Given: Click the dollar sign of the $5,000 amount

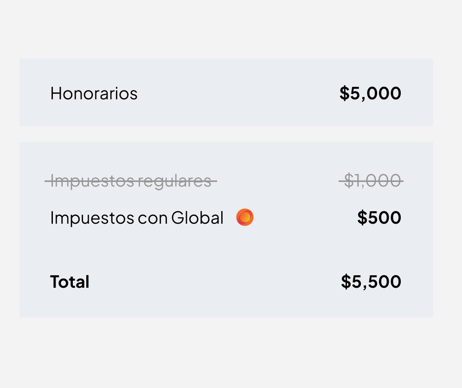Looking at the screenshot, I should tap(345, 93).
